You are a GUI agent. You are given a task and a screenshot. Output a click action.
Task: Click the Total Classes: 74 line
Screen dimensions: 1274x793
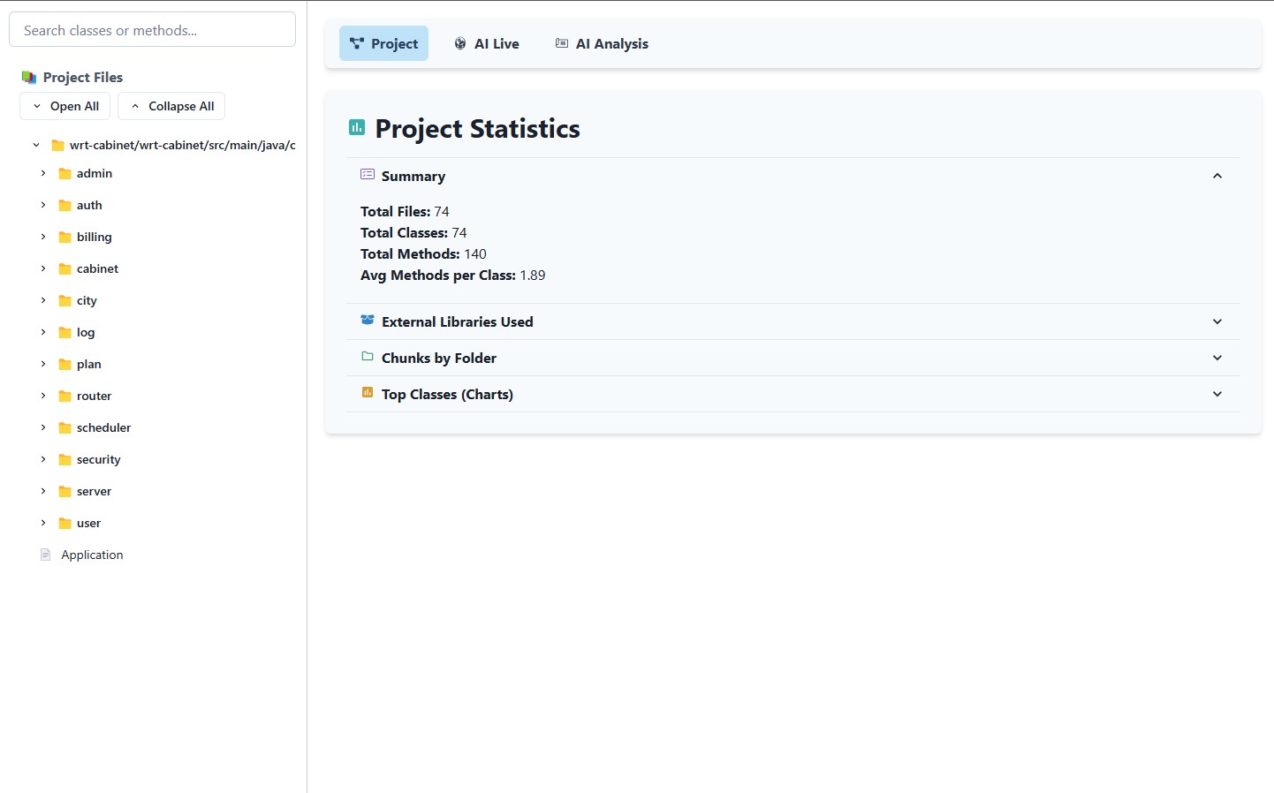pos(413,232)
